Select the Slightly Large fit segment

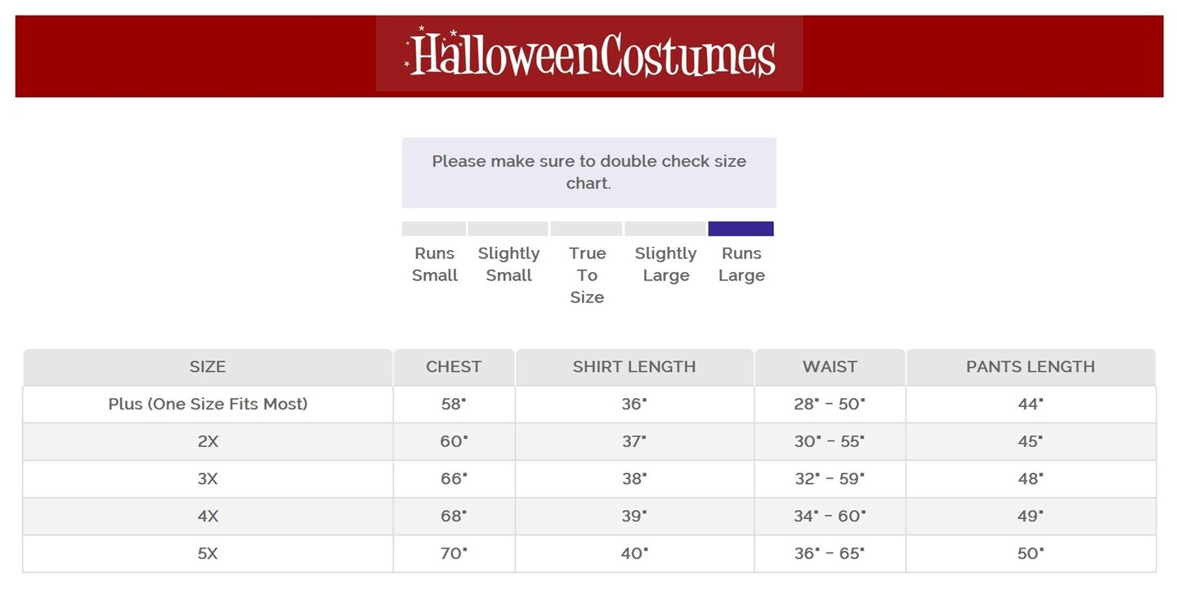coord(665,229)
